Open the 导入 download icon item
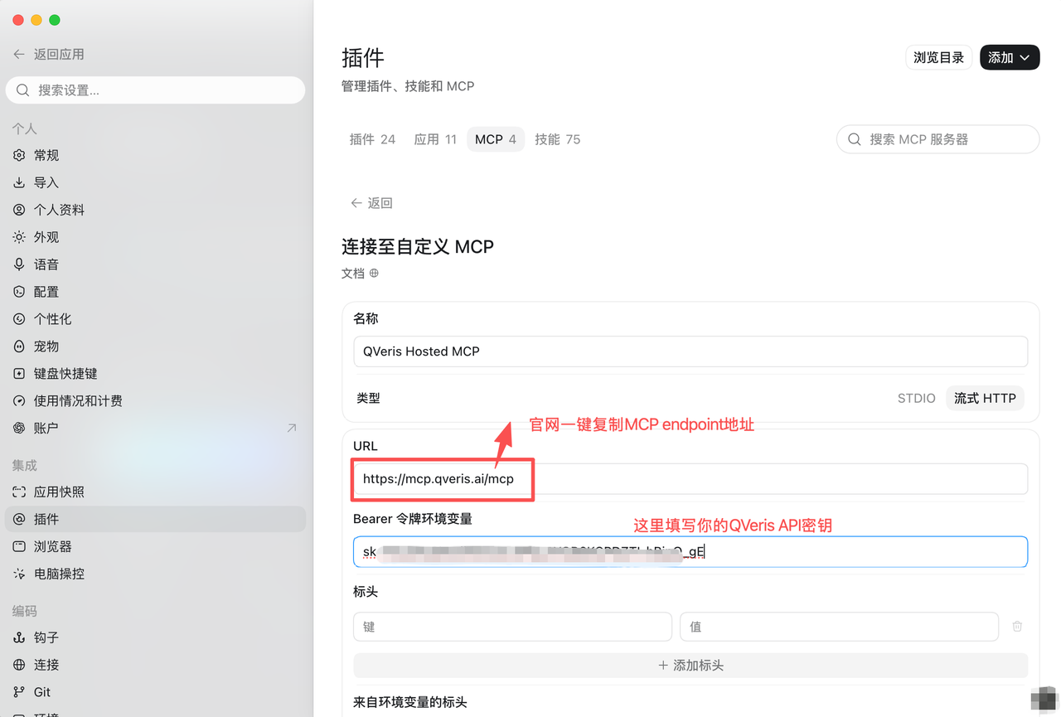This screenshot has width=1061, height=717. 19,182
